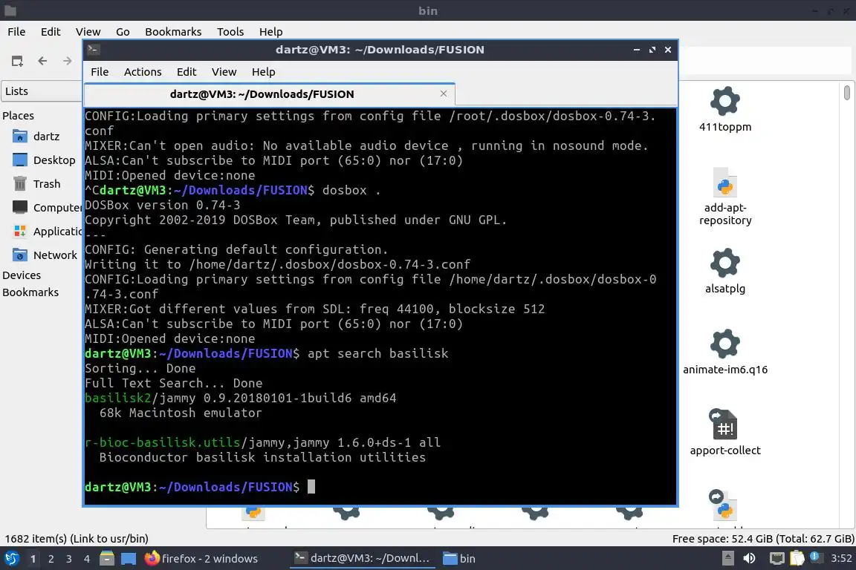Open terminal Actions menu

143,72
